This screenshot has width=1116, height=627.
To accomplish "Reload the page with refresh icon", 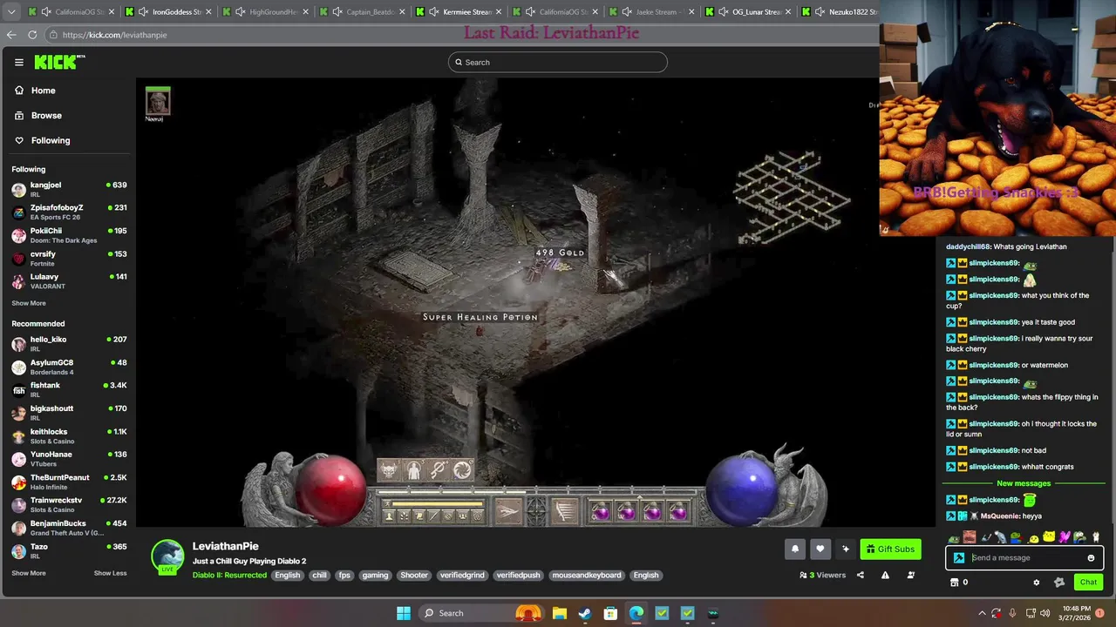I will [32, 35].
